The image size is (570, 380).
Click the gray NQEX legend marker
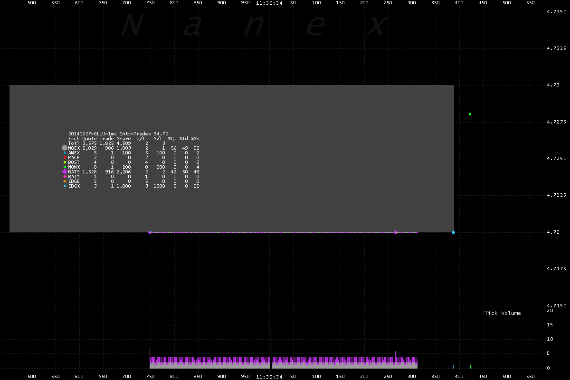[x=65, y=148]
